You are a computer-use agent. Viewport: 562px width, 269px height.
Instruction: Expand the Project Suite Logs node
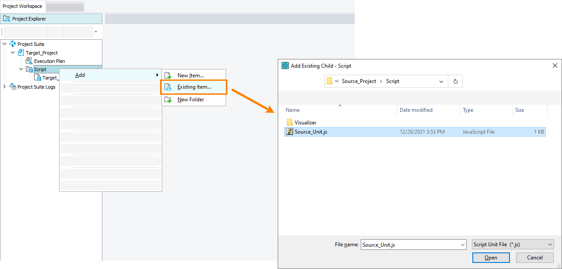click(x=4, y=86)
